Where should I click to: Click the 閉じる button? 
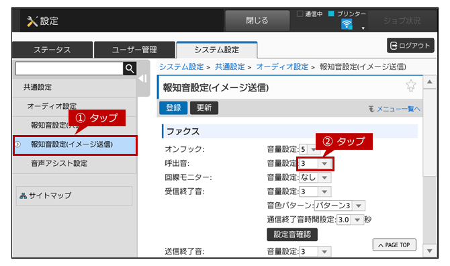(x=257, y=20)
